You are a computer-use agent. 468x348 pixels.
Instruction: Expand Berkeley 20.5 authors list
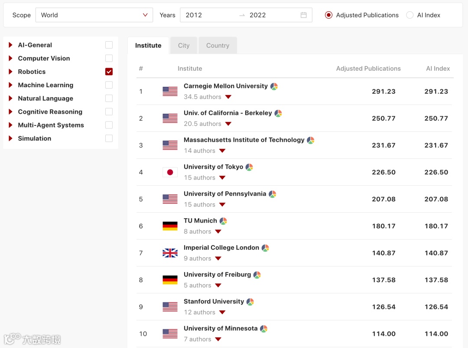[x=228, y=124]
